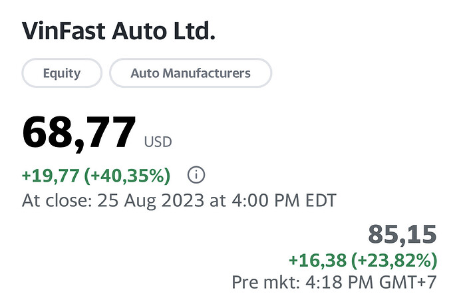The height and width of the screenshot is (302, 459).
Task: Click the USD currency label
Action: 158,141
